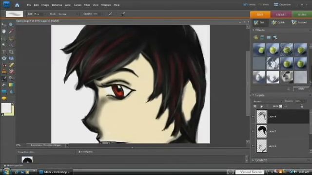Expand the Content panel
This screenshot has width=312, height=175.
pos(253,160)
